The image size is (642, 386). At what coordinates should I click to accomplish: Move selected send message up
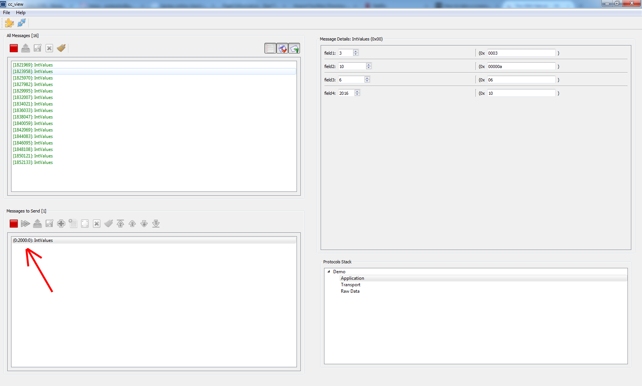pyautogui.click(x=132, y=224)
